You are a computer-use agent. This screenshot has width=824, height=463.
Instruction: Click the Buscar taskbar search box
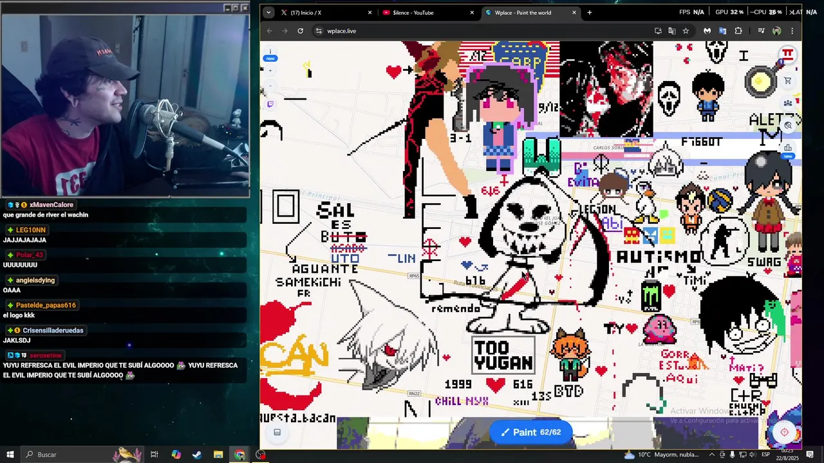(x=83, y=455)
